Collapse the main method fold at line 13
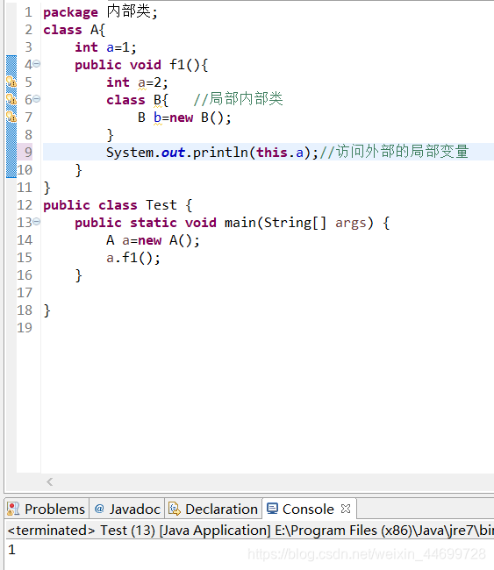This screenshot has width=494, height=570. click(37, 221)
